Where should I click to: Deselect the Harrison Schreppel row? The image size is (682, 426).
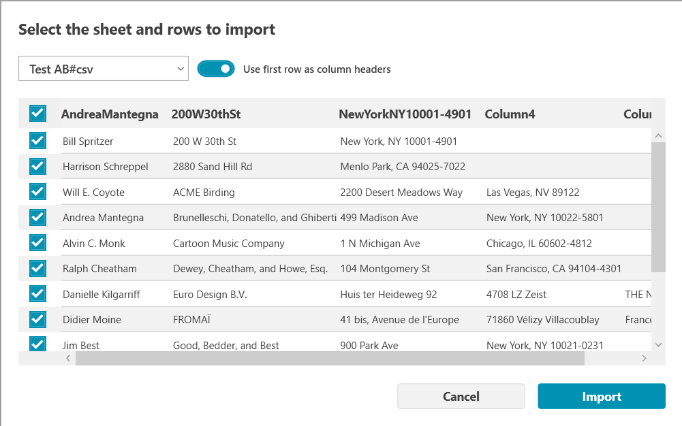(x=37, y=167)
